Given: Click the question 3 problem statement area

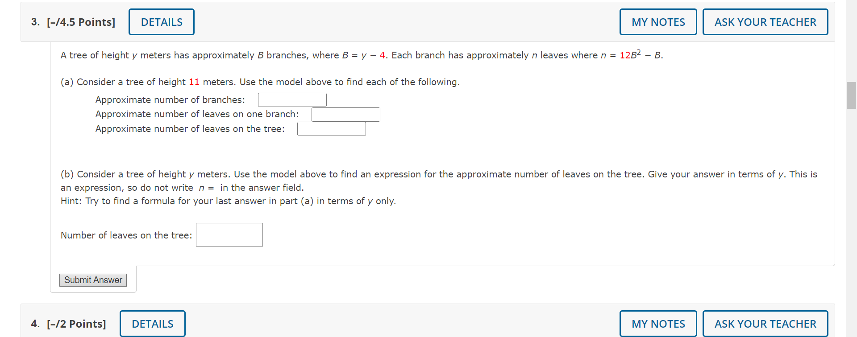Looking at the screenshot, I should coord(361,55).
